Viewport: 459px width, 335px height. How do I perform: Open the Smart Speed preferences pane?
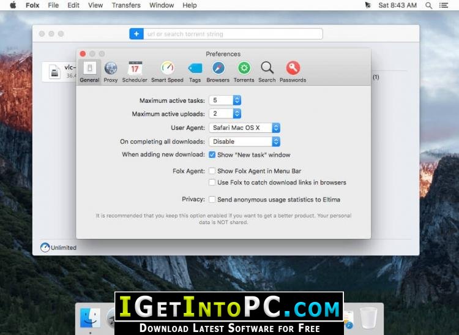[x=167, y=72]
